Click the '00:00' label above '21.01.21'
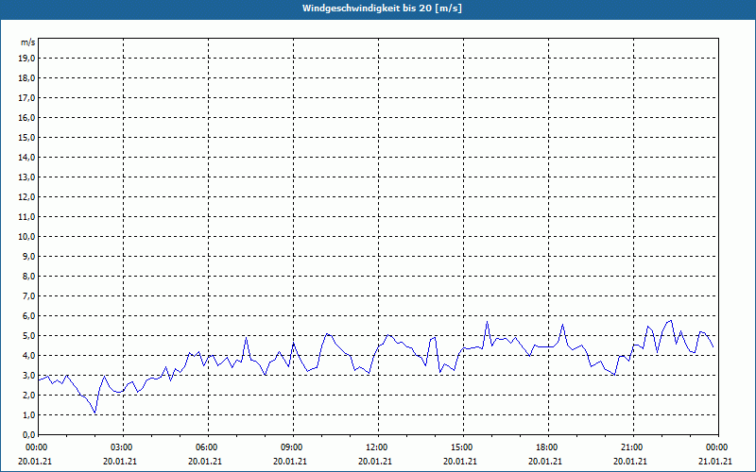756x472 pixels. pos(718,447)
